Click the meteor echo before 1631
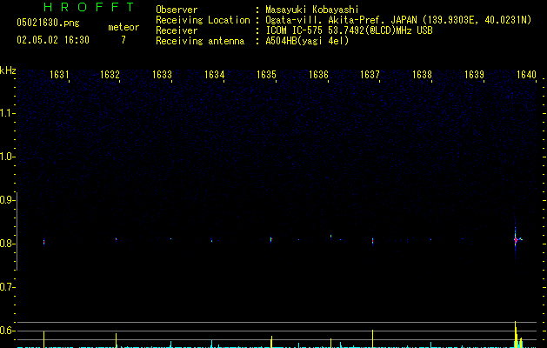 point(44,242)
